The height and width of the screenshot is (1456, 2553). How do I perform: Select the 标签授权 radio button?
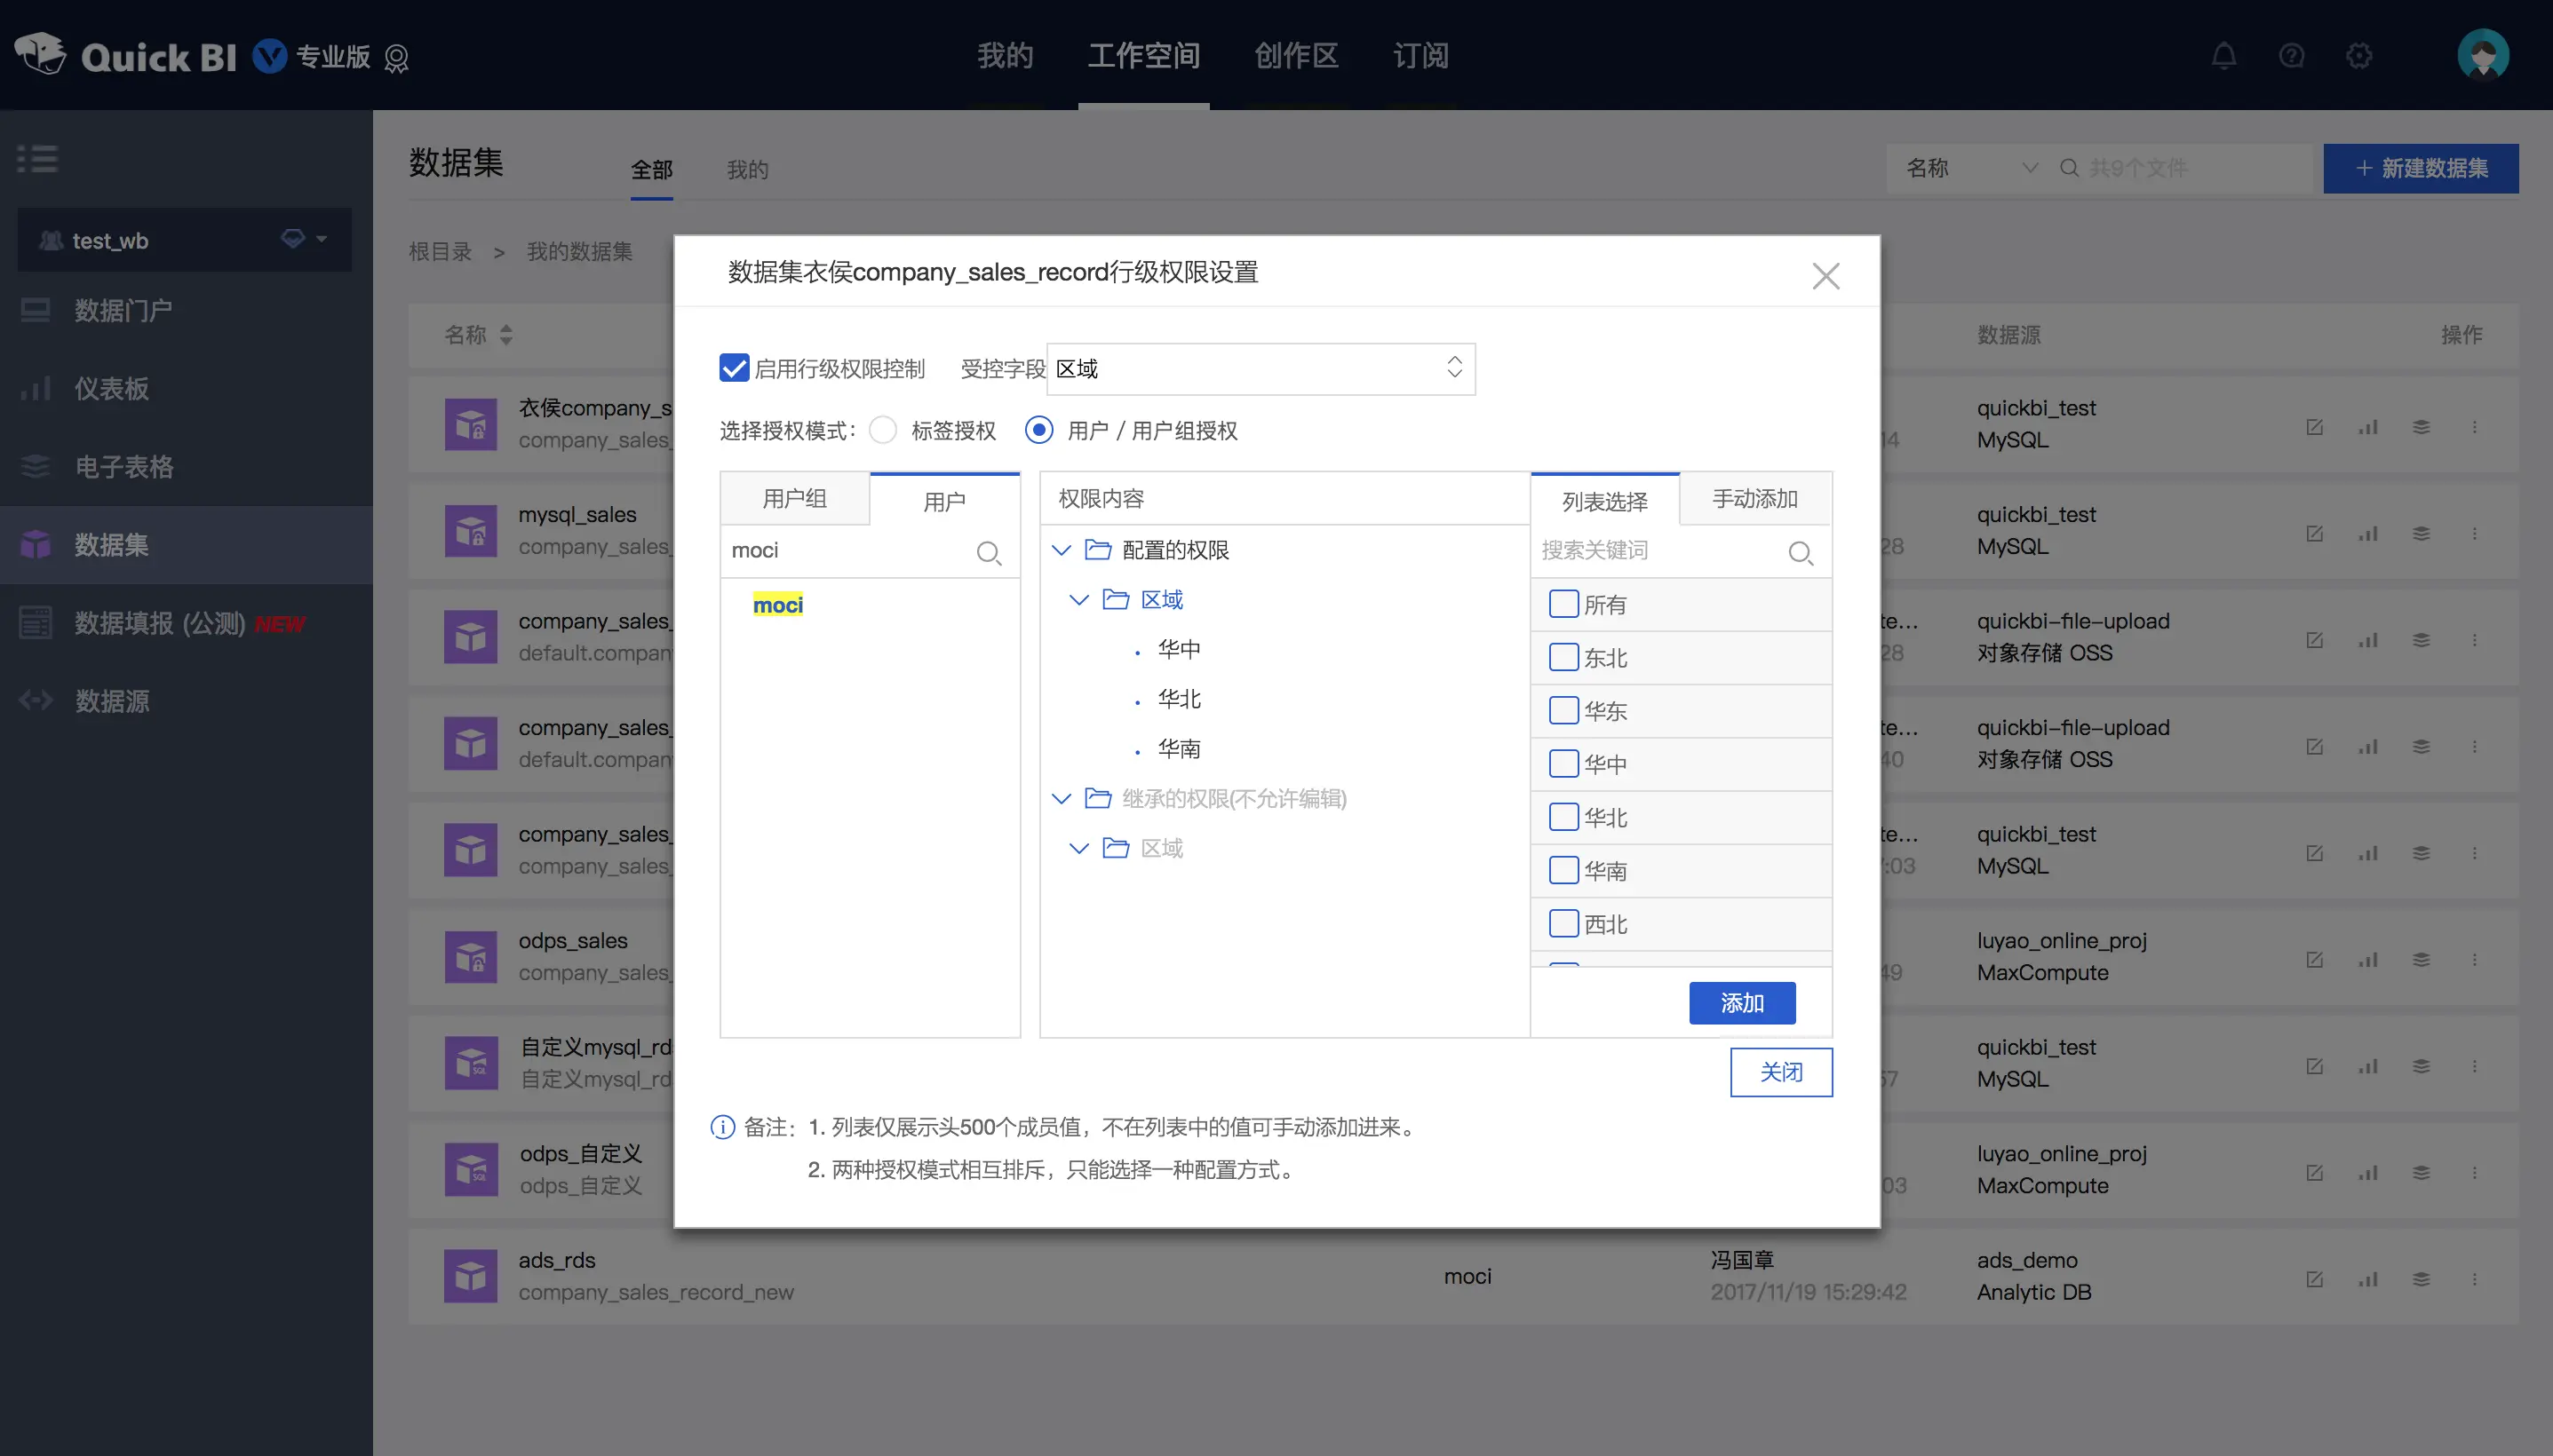click(x=882, y=430)
